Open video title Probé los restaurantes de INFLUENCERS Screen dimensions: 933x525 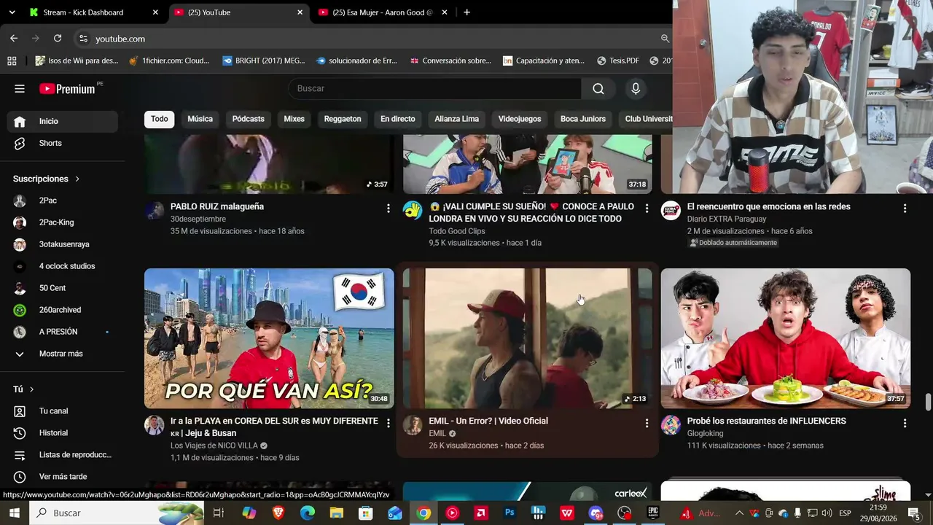[767, 421]
